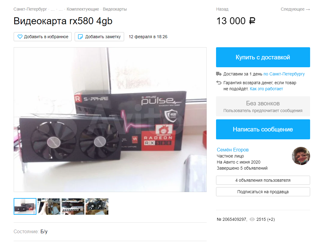This screenshot has height=242, width=318.
Task: Select the third photo thumbnail
Action: tap(73, 207)
